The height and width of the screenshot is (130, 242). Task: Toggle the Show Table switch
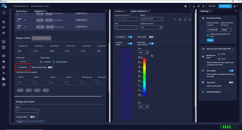click(x=152, y=37)
